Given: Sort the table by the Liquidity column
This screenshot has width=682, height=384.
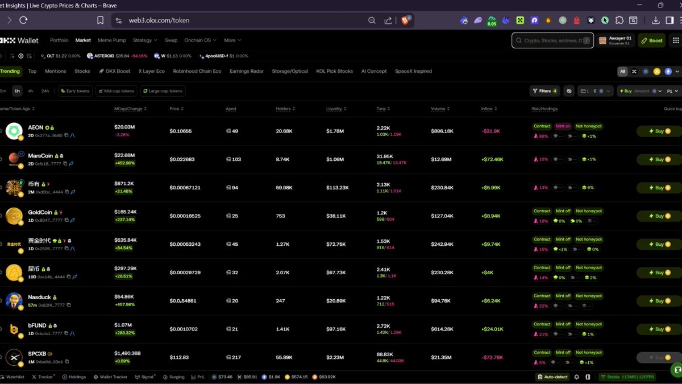Looking at the screenshot, I should point(336,109).
